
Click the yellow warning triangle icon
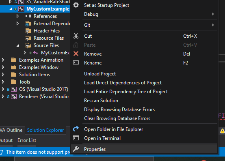click(222, 131)
